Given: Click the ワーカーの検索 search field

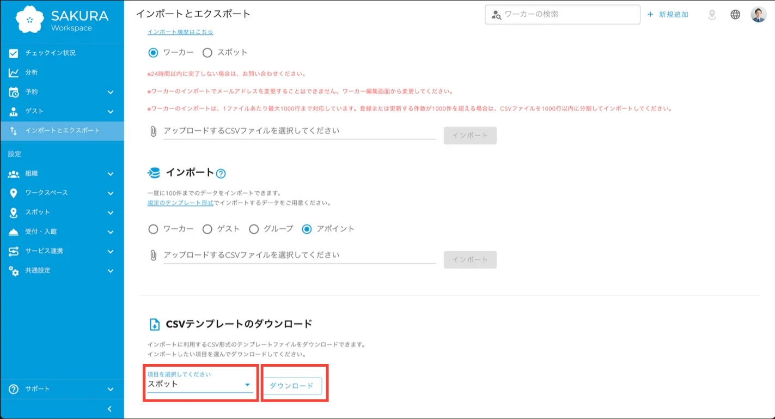Looking at the screenshot, I should point(566,15).
